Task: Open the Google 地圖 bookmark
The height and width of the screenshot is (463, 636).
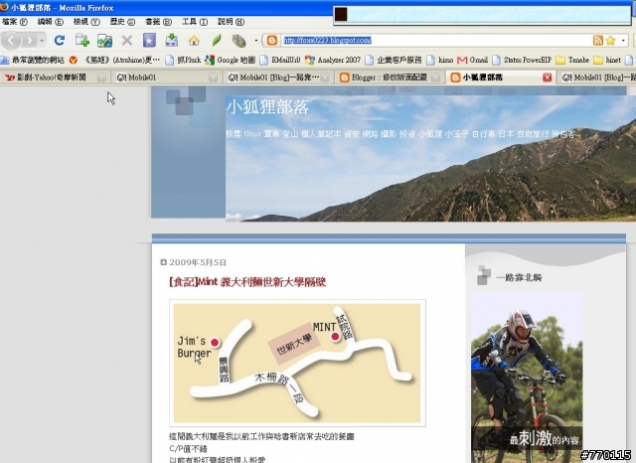Action: point(230,60)
